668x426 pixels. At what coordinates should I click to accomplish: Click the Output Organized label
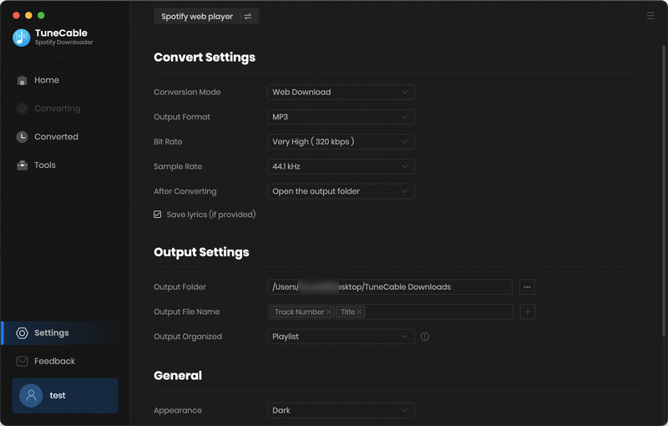click(188, 337)
